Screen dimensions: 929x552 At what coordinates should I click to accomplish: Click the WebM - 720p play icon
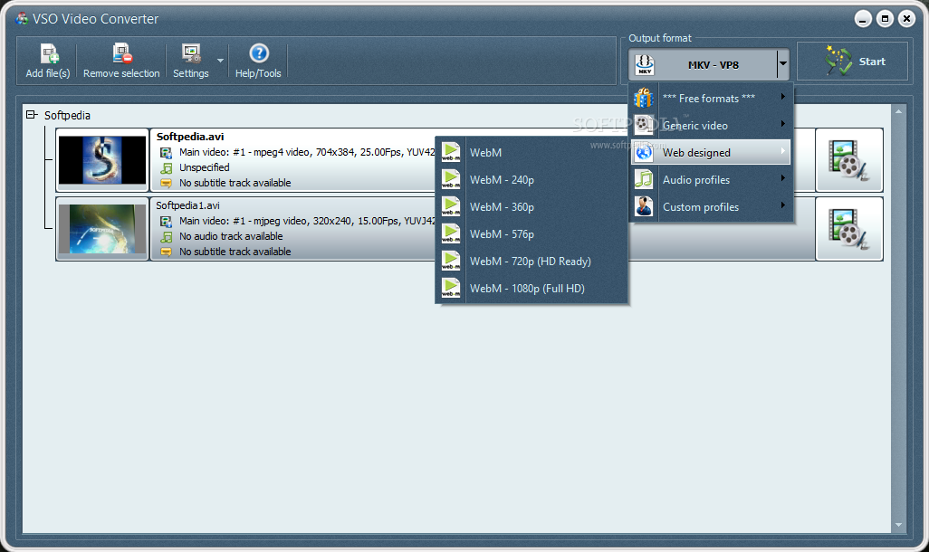tap(451, 262)
